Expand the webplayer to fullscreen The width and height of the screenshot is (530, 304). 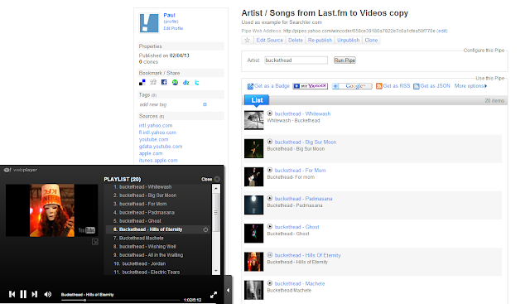[214, 295]
